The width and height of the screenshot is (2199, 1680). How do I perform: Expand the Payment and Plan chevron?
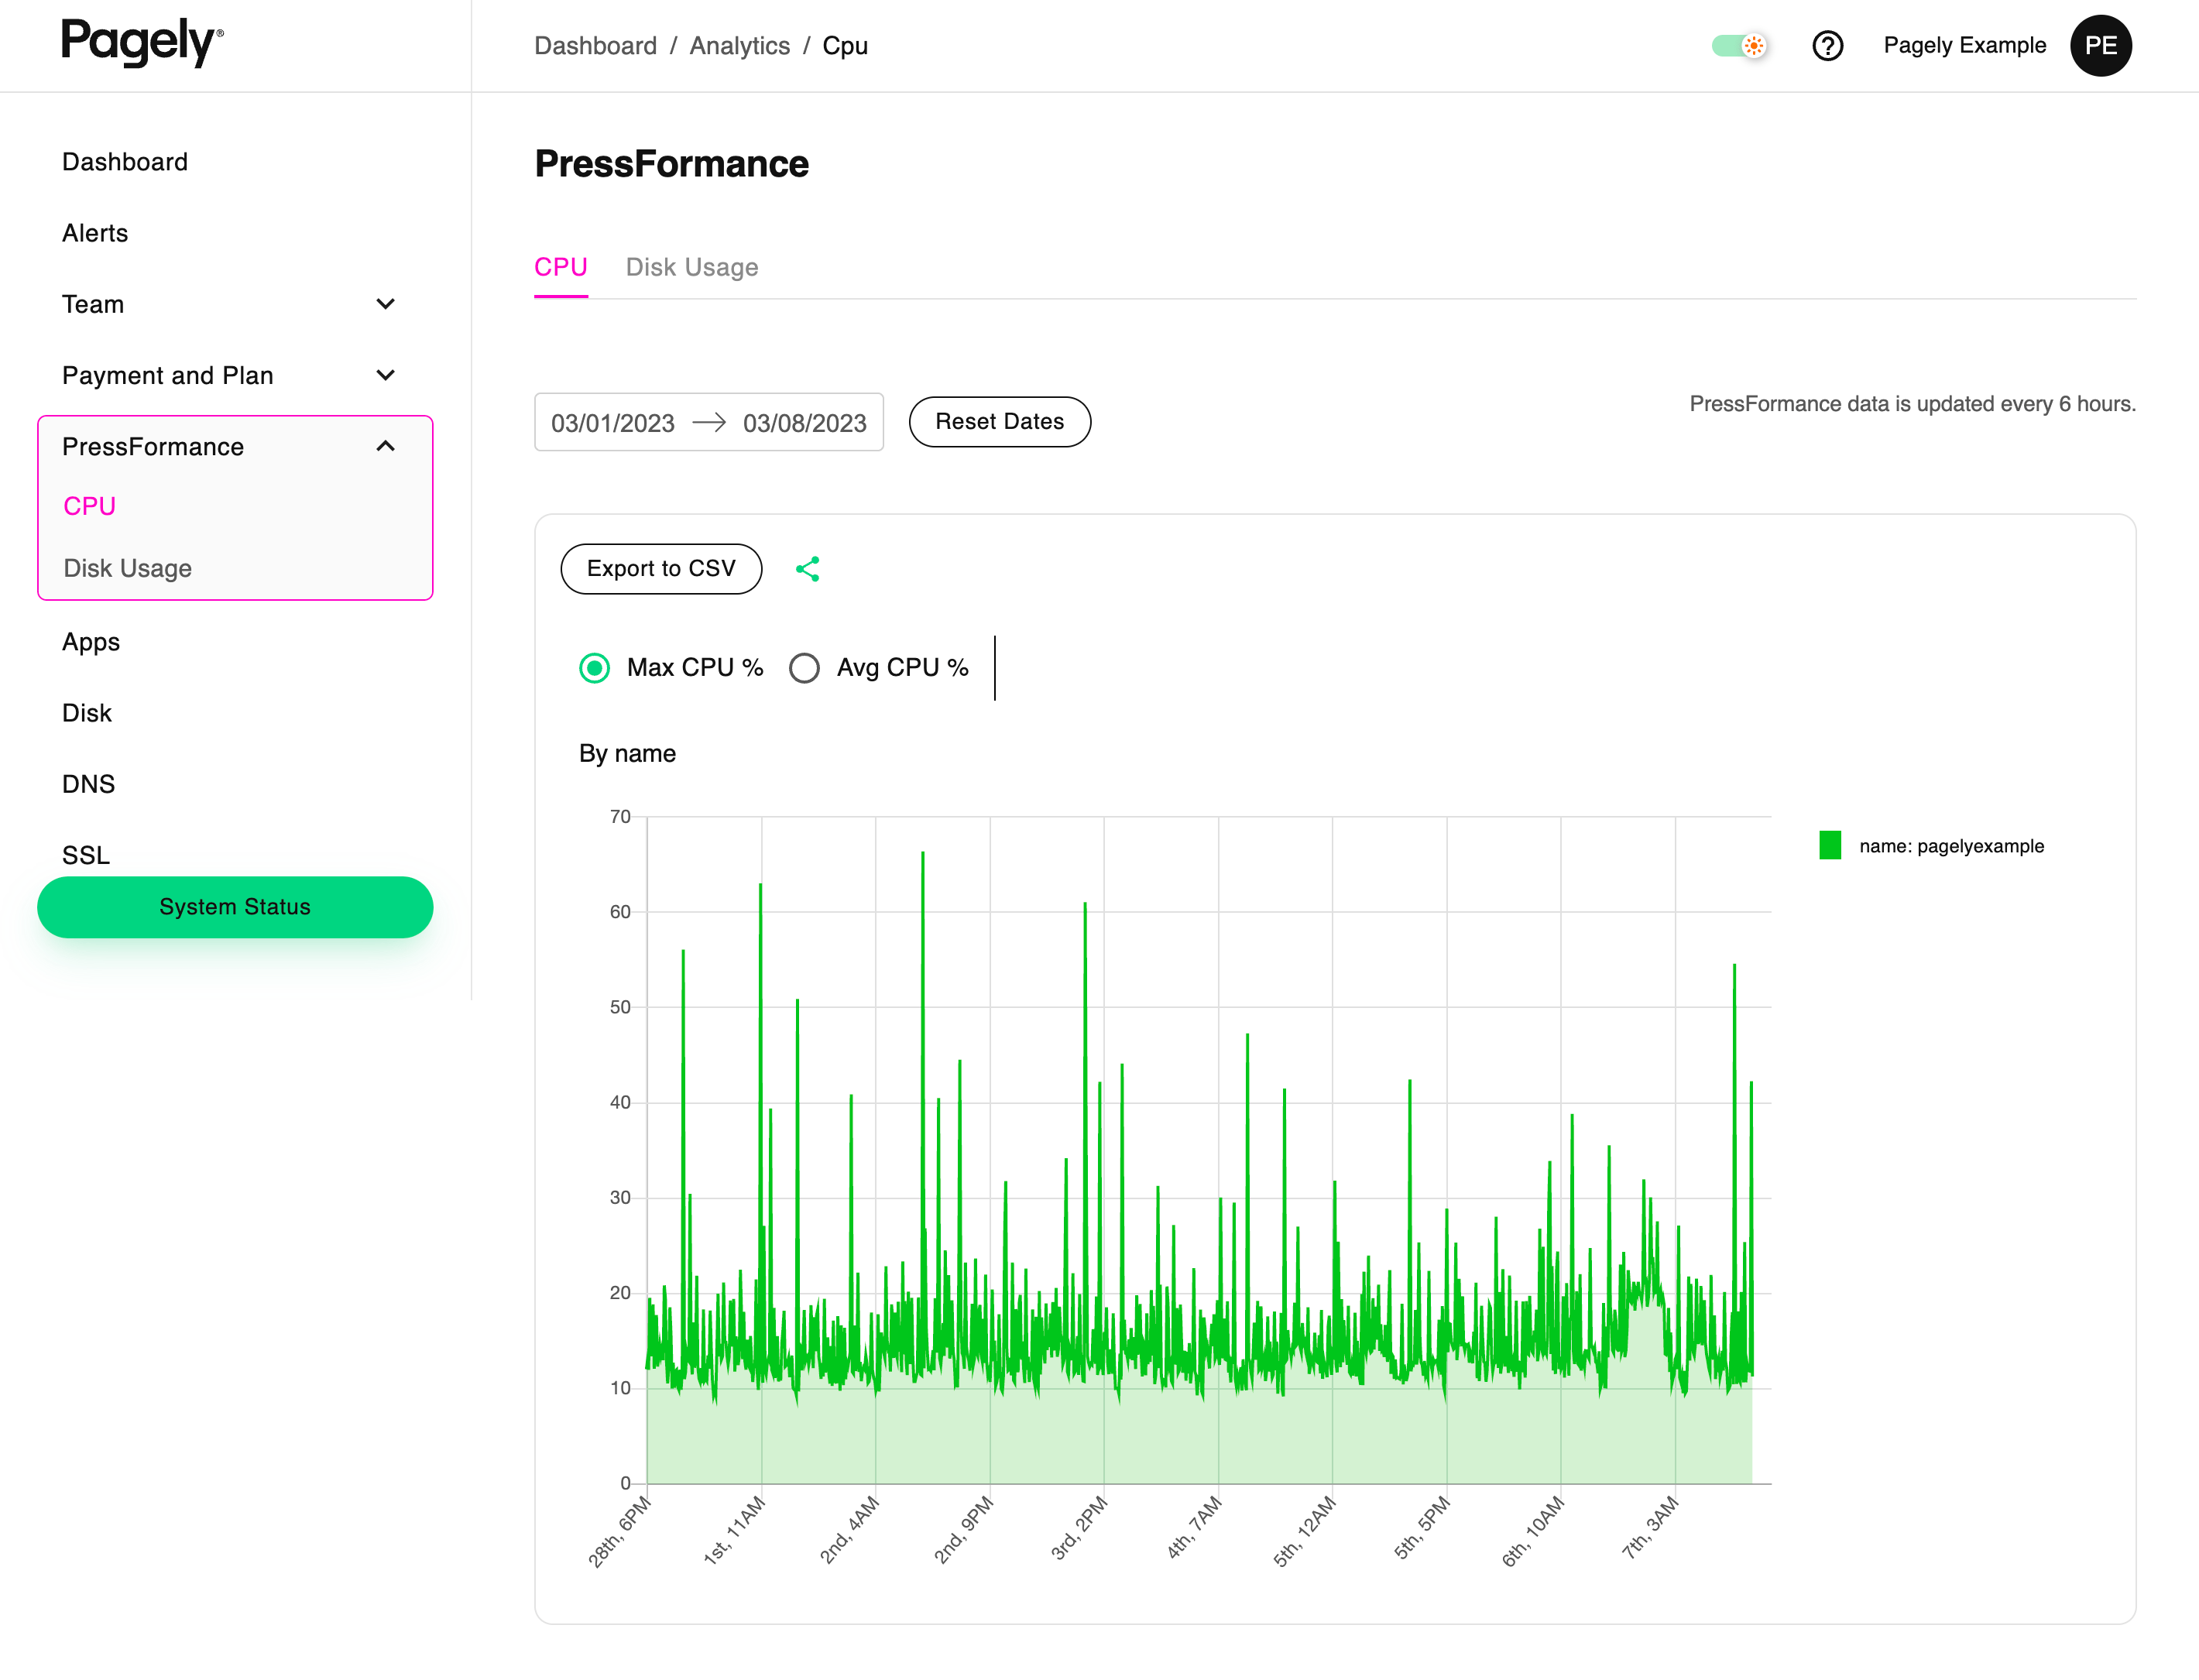tap(385, 375)
